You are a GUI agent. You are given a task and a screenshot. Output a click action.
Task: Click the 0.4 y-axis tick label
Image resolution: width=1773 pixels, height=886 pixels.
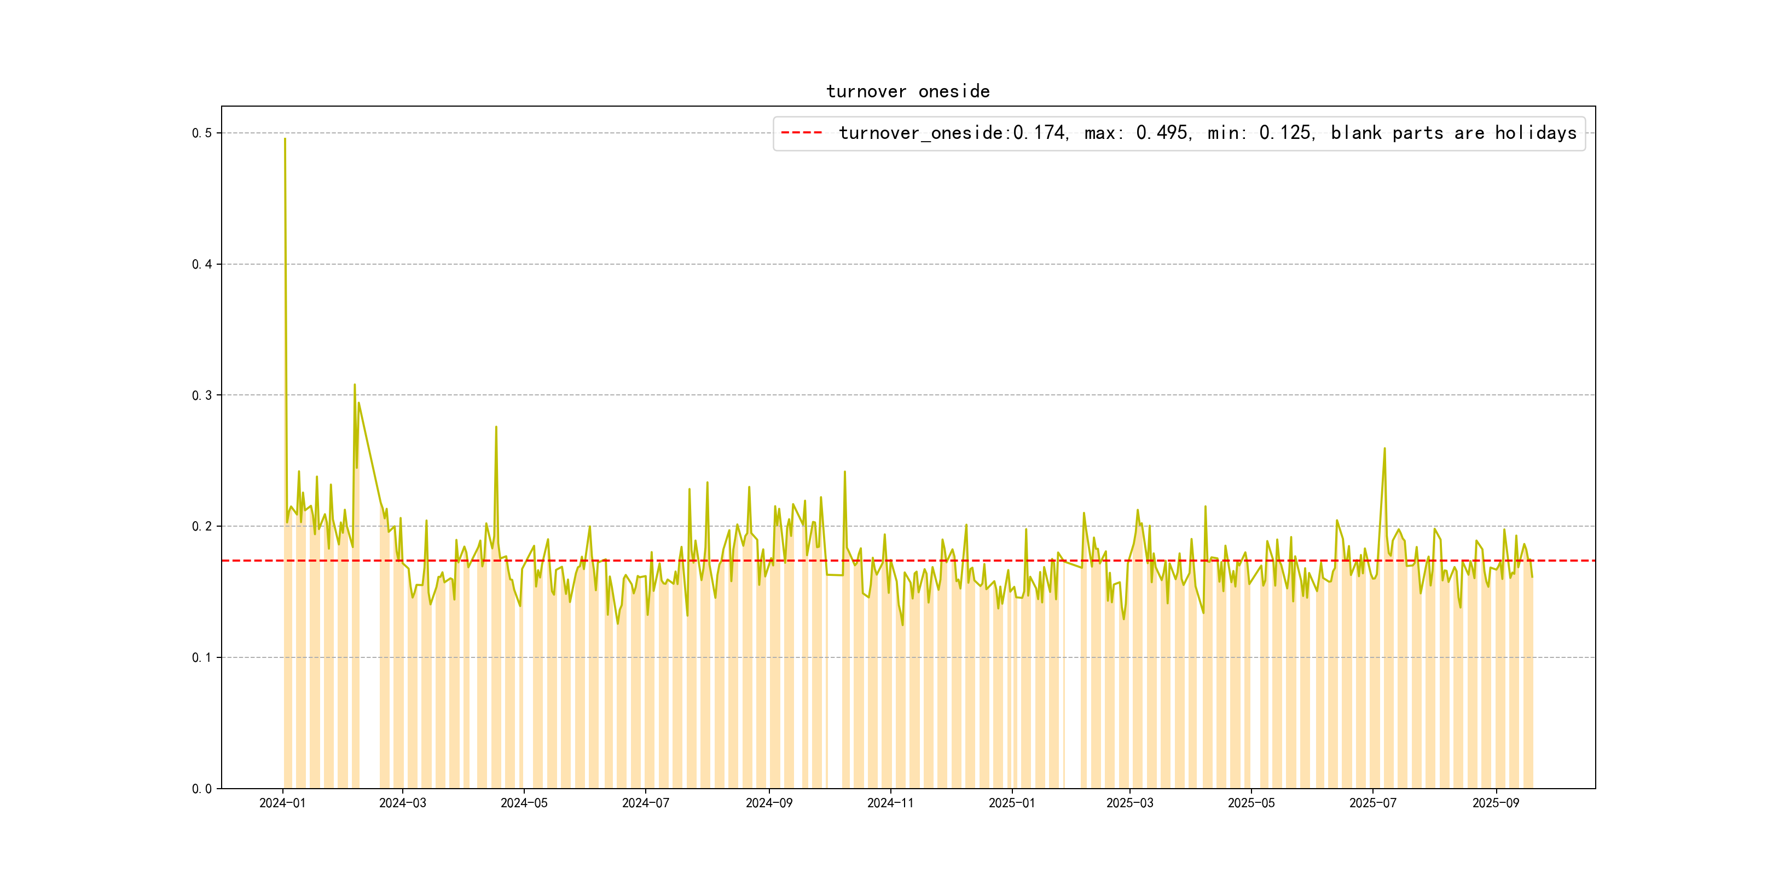coord(202,264)
